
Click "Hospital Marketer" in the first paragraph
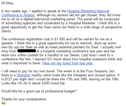tap(82, 23)
